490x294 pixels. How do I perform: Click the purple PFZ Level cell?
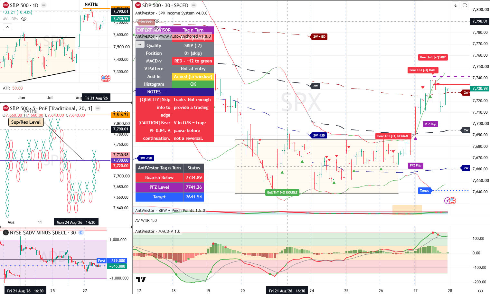(159, 187)
